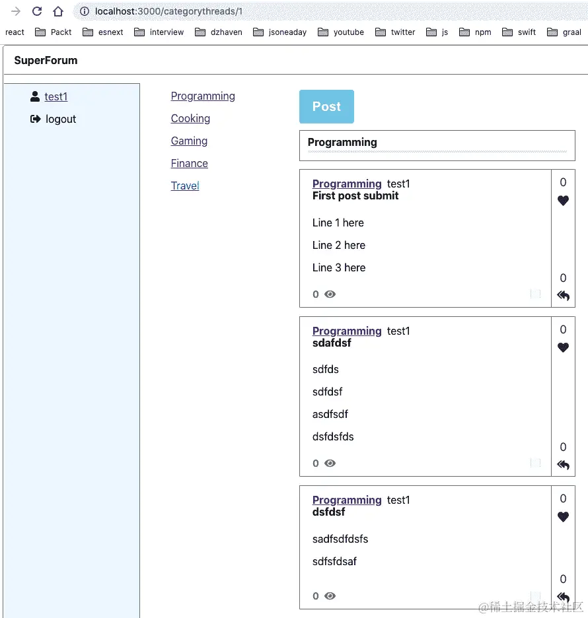Image resolution: width=588 pixels, height=618 pixels.
Task: Click the Line 2 here text
Action: [x=339, y=245]
